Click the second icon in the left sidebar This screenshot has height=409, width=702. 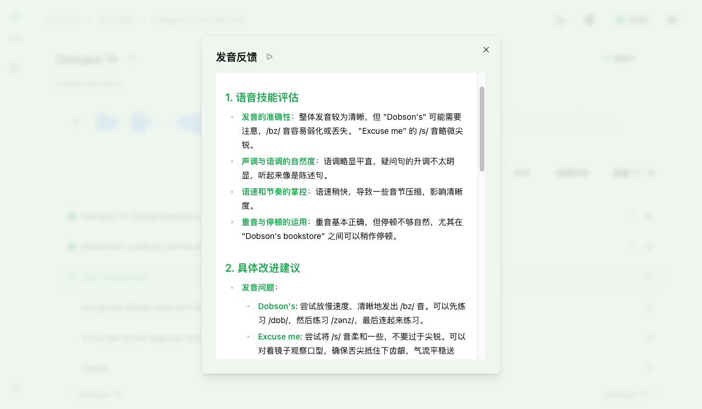[15, 39]
